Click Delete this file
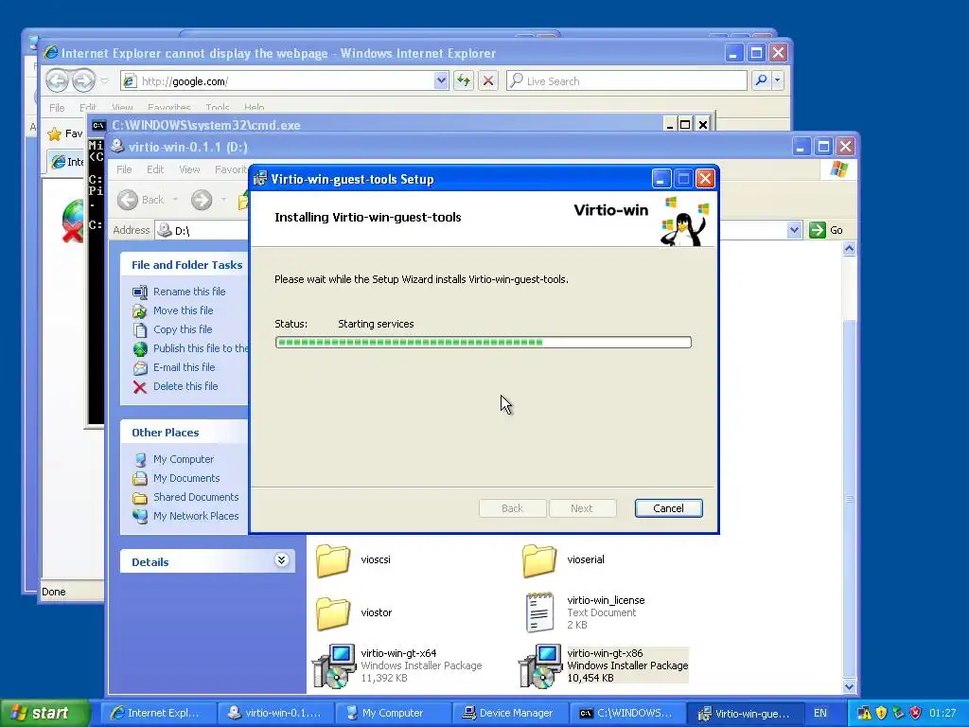The image size is (969, 727). (x=185, y=386)
